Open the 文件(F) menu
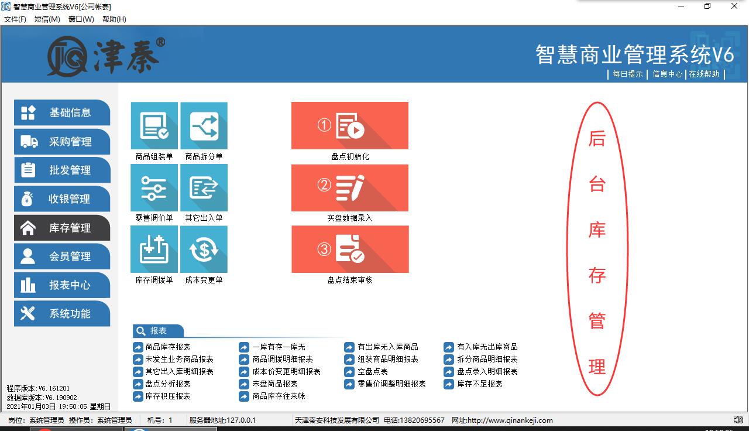The width and height of the screenshot is (749, 431). pyautogui.click(x=15, y=19)
